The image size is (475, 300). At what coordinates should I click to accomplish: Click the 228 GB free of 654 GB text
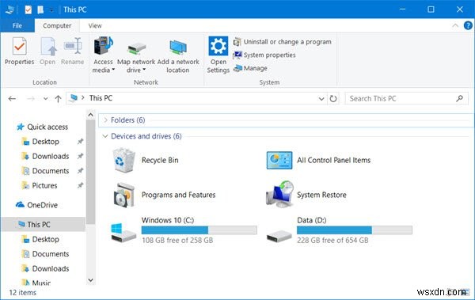(332, 241)
